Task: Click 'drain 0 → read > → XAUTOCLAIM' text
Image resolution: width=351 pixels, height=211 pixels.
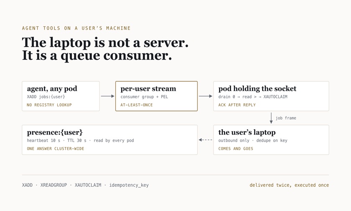Action: [x=253, y=97]
